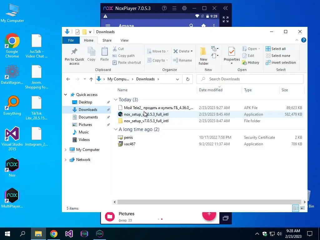320x240 pixels.
Task: Open Properties via checkmark icon
Action: (232, 52)
